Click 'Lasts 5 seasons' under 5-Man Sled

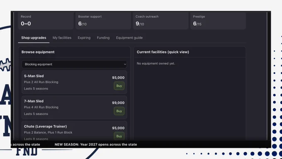36,88
